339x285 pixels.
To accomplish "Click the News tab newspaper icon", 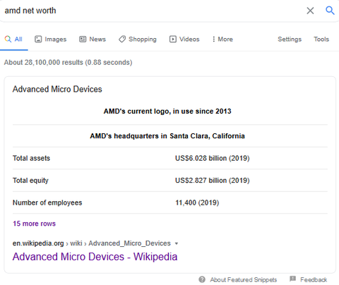I will [83, 39].
